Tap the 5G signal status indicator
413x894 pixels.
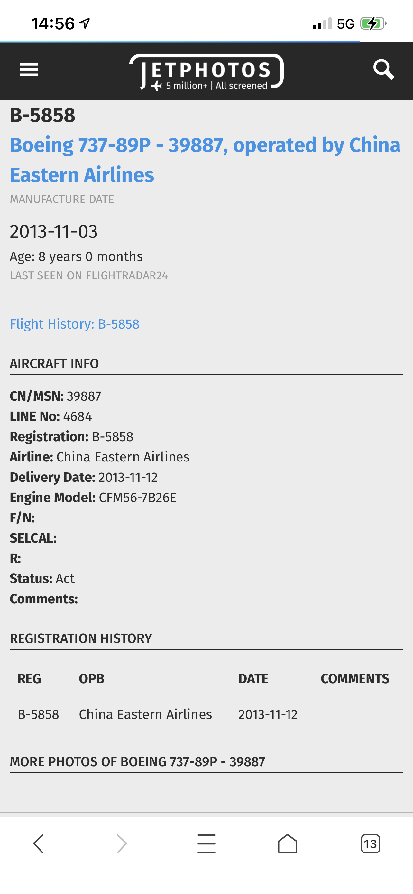[345, 24]
